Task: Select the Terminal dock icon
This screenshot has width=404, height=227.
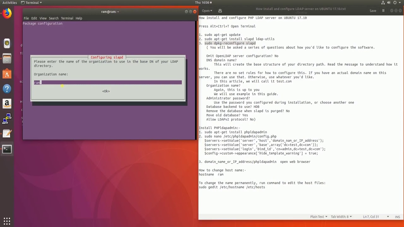Action: tap(7, 149)
